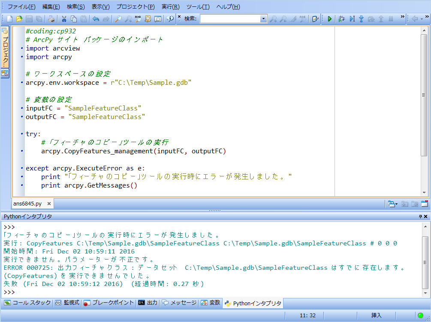Click the search-bar Find Previous icon

coord(283,19)
